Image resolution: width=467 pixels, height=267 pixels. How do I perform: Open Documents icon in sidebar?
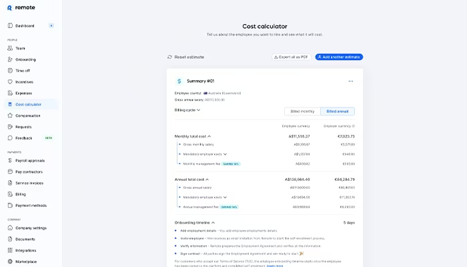click(x=10, y=239)
